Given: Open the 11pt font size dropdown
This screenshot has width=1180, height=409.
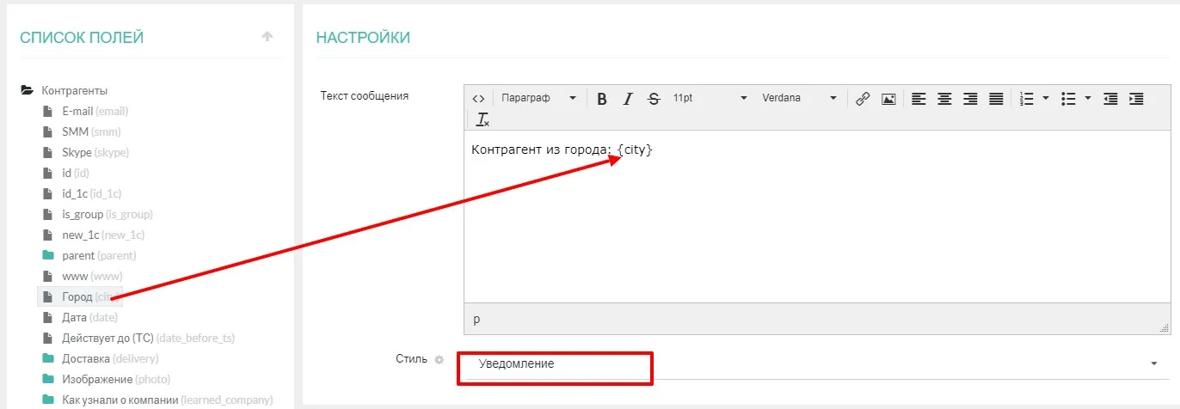Looking at the screenshot, I should 710,99.
